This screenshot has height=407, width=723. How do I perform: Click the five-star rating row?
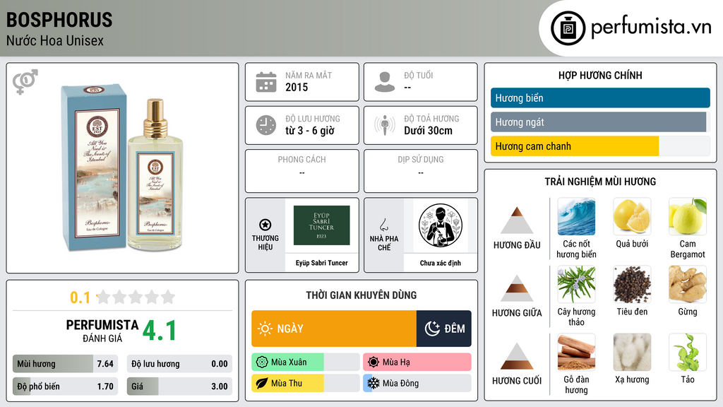point(136,297)
